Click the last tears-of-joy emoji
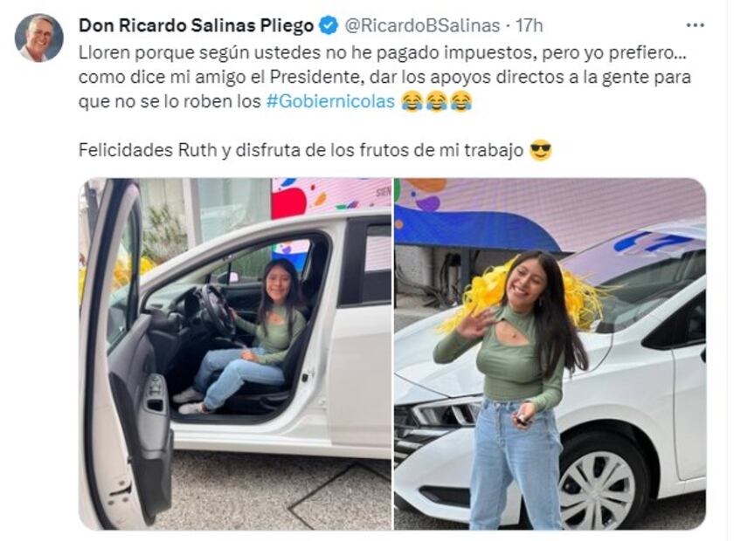The image size is (734, 541). [461, 101]
